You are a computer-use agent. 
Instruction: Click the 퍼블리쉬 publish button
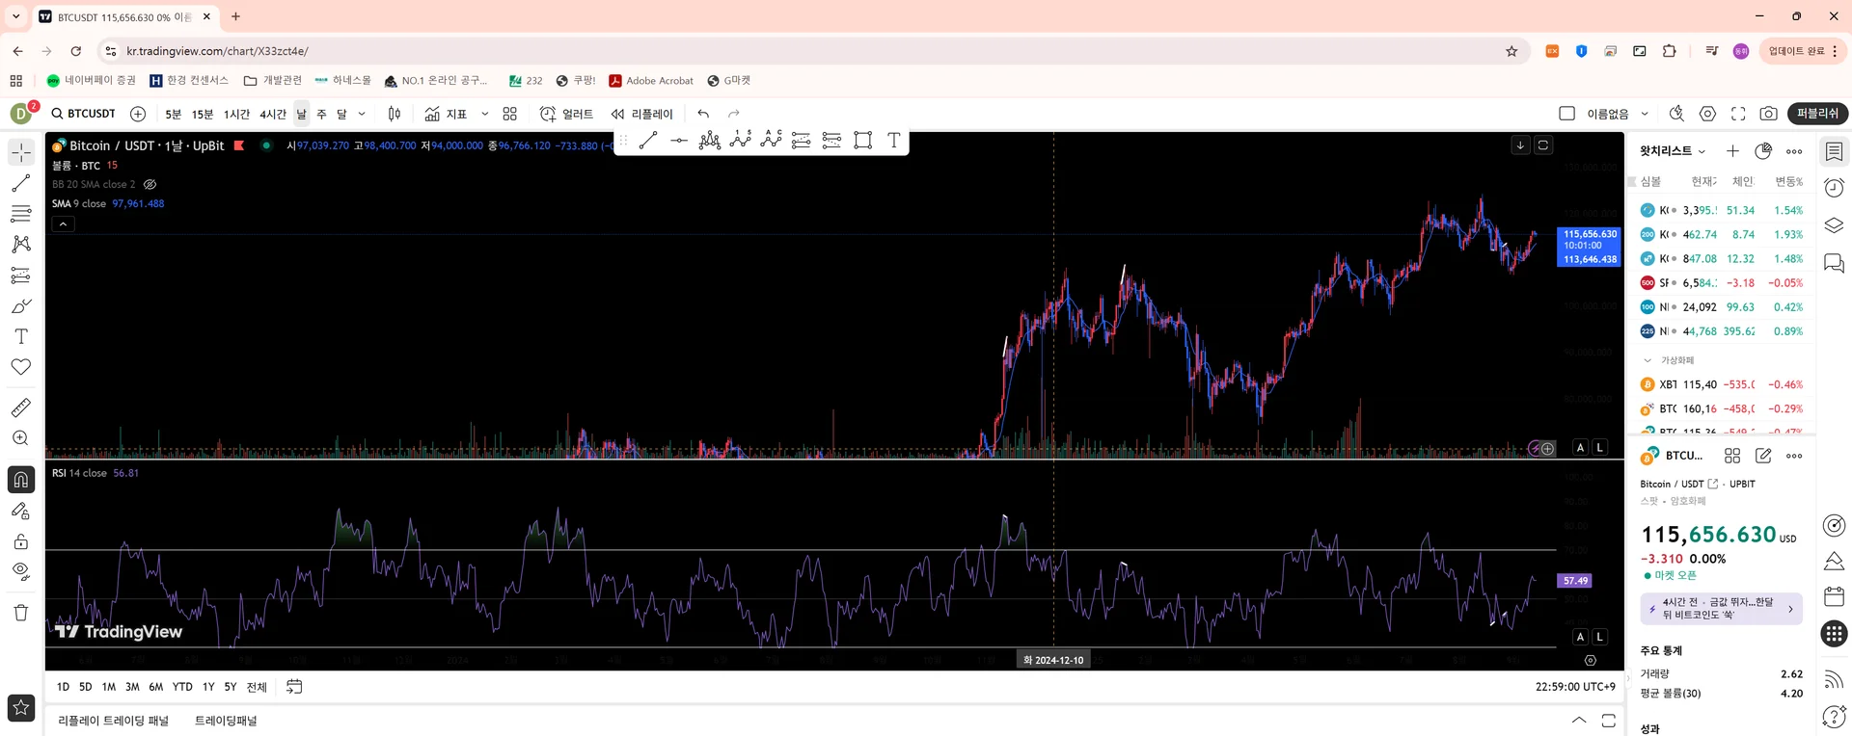tap(1817, 114)
